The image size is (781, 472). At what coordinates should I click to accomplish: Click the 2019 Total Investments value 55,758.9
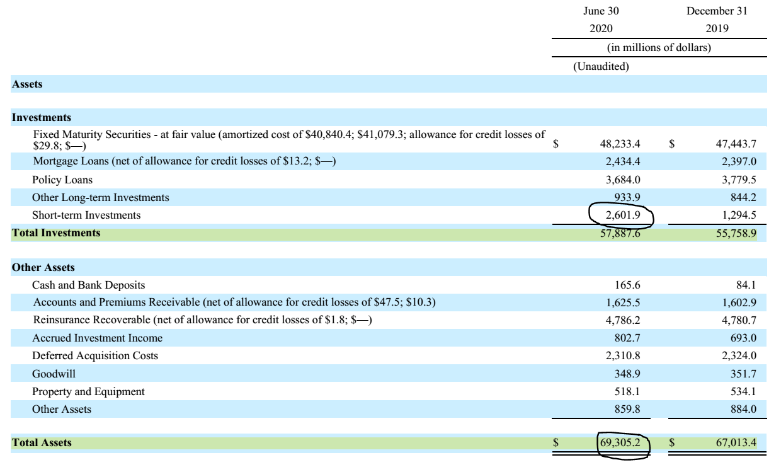(x=736, y=233)
